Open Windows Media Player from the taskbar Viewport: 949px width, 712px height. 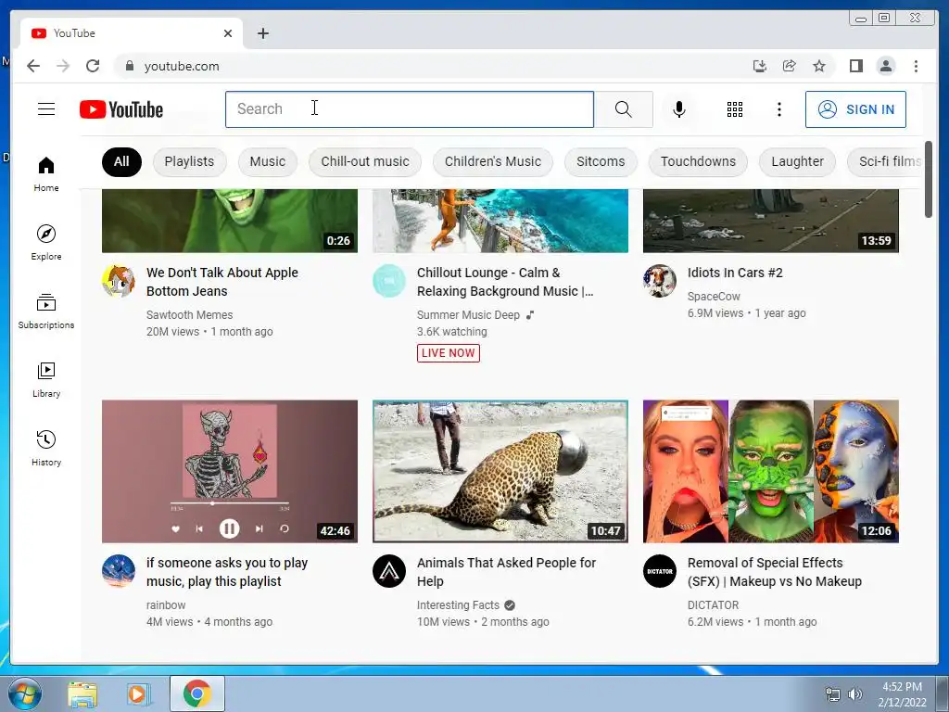139,693
